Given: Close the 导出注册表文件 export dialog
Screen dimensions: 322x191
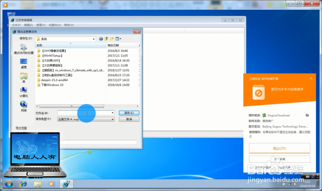Looking at the screenshot, I should (x=137, y=32).
